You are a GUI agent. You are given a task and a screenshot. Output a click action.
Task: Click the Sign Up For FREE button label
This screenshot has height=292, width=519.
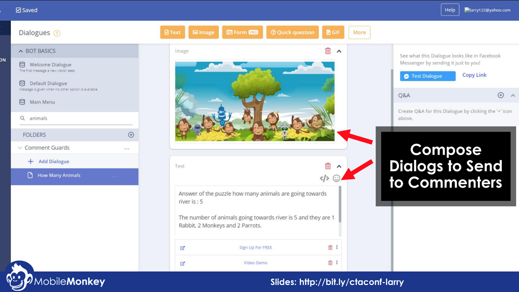pos(256,248)
